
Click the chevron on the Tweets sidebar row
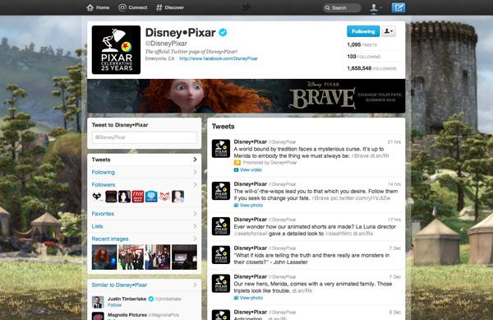coord(195,160)
